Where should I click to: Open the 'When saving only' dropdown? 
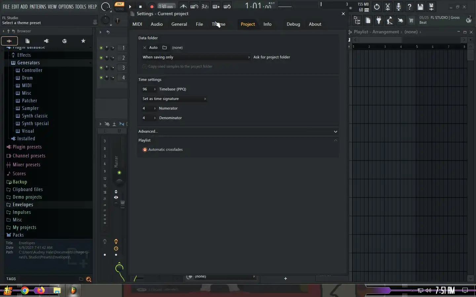196,57
